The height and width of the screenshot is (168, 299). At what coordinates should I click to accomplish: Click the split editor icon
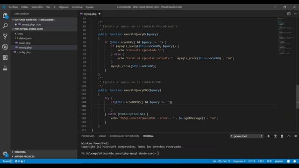[289, 14]
